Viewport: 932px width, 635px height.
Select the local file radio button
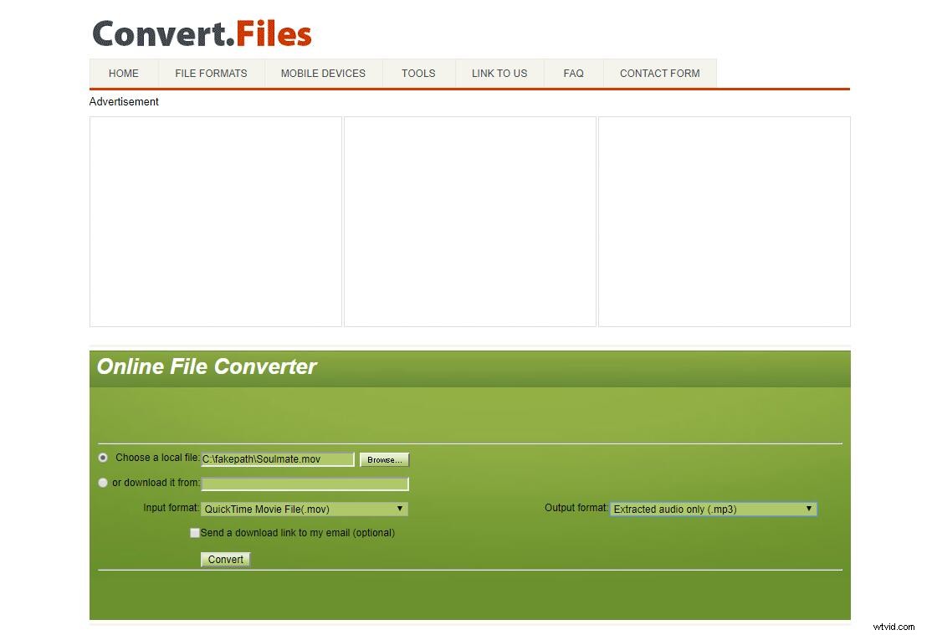coord(103,458)
